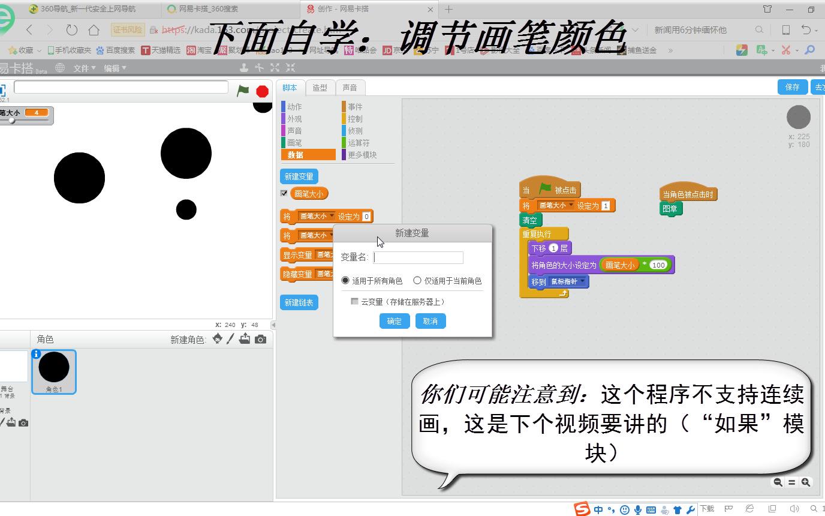The image size is (825, 516).
Task: Click 变量名 text field
Action: coord(418,257)
